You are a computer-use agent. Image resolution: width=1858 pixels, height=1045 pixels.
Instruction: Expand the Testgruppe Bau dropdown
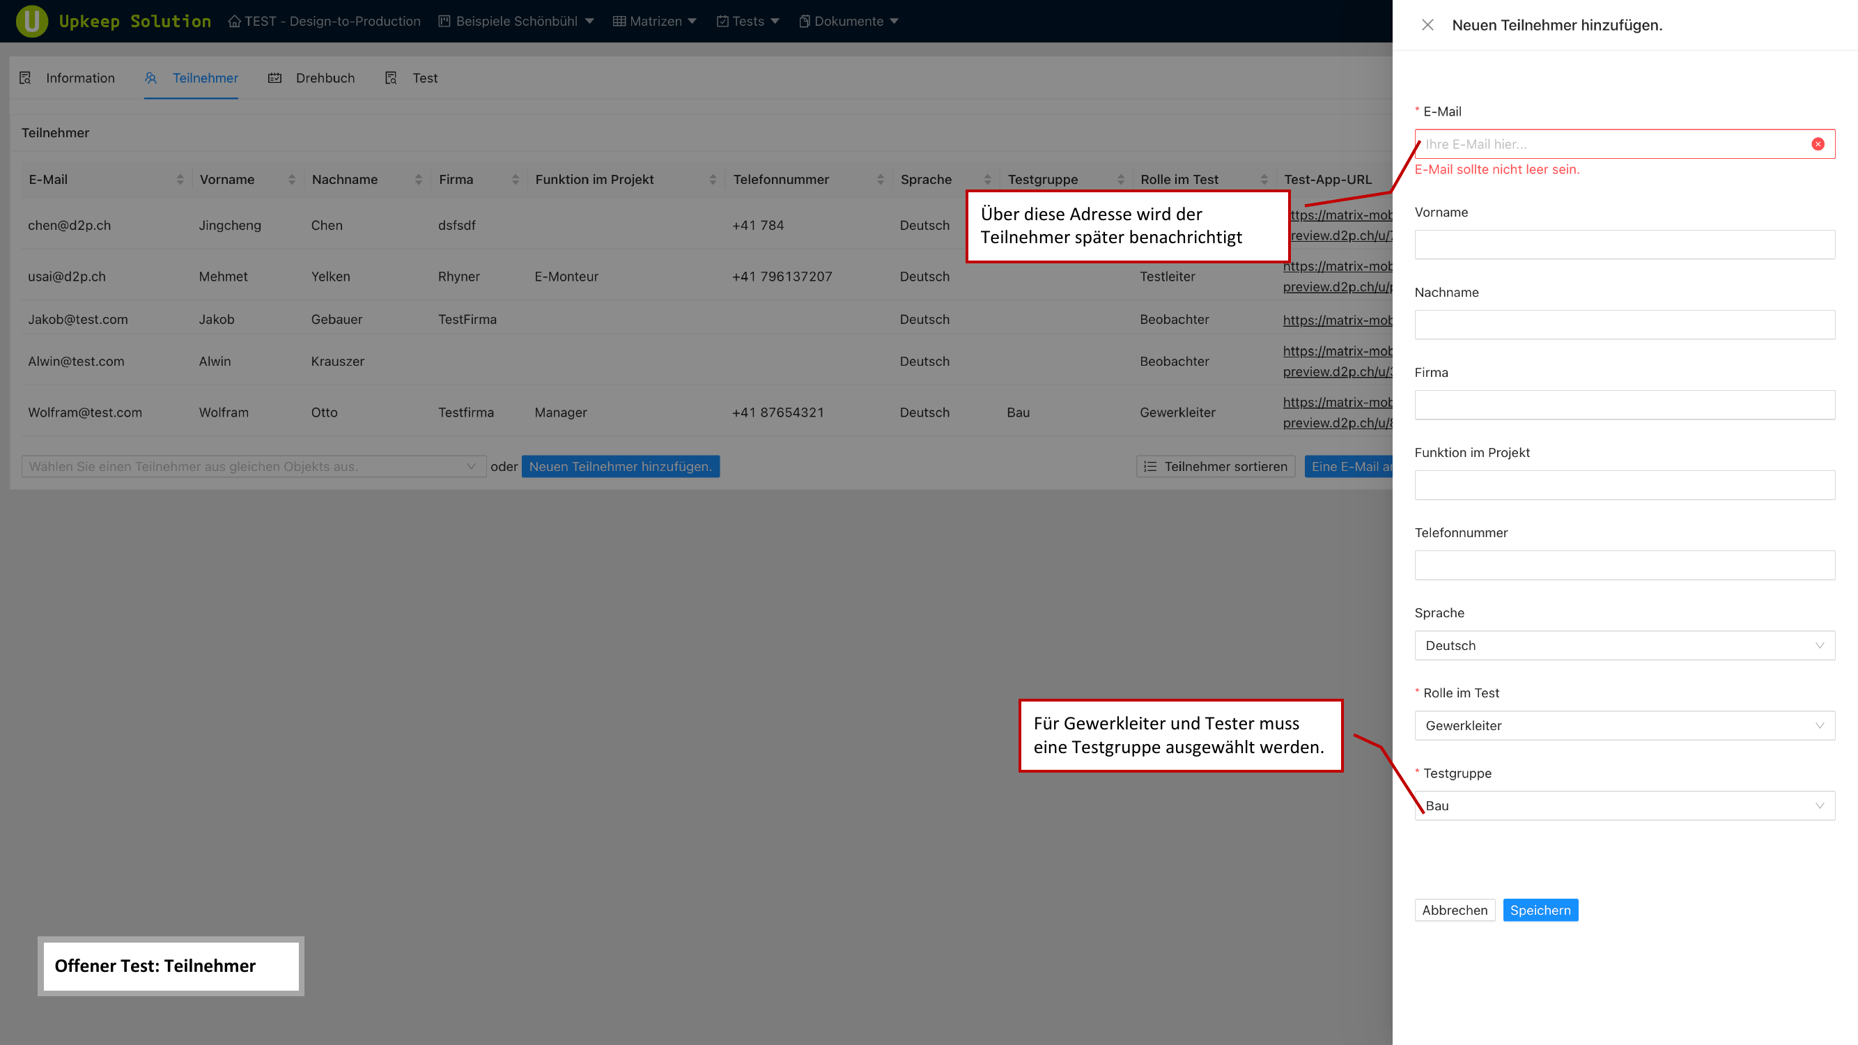[x=1625, y=805]
